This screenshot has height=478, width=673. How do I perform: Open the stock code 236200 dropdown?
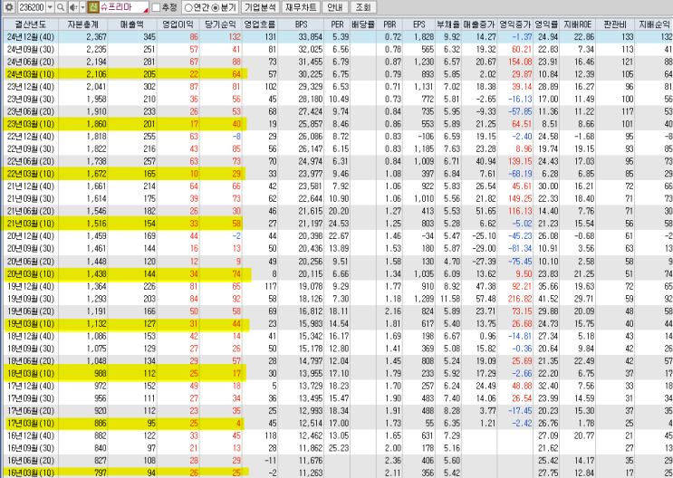[50, 7]
